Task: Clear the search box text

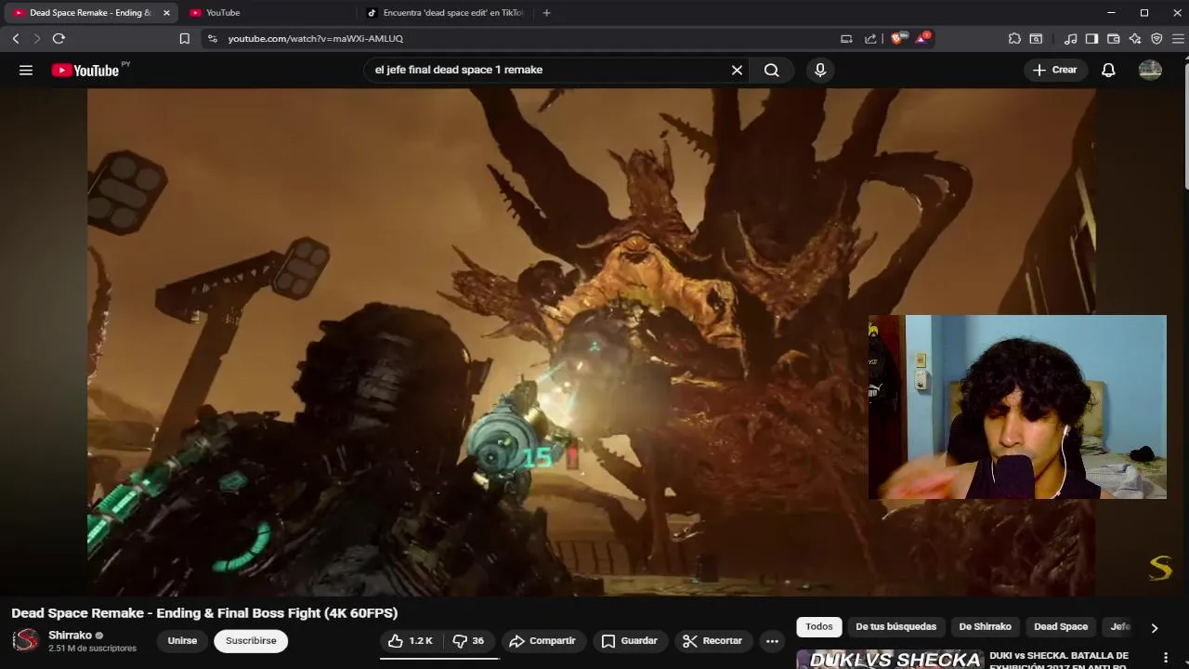Action: click(x=737, y=70)
